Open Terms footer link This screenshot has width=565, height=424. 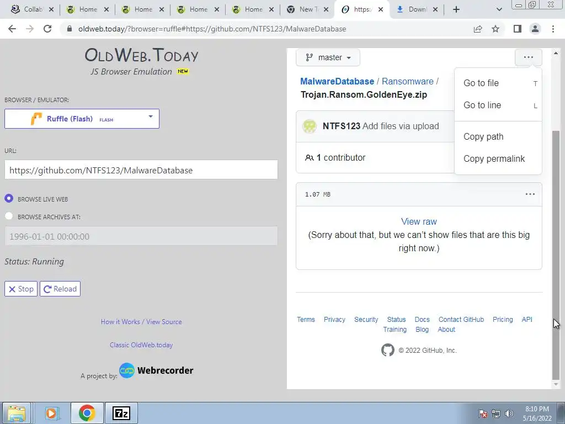pyautogui.click(x=306, y=320)
